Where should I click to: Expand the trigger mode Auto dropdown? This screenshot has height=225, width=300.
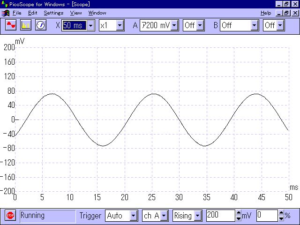click(133, 216)
